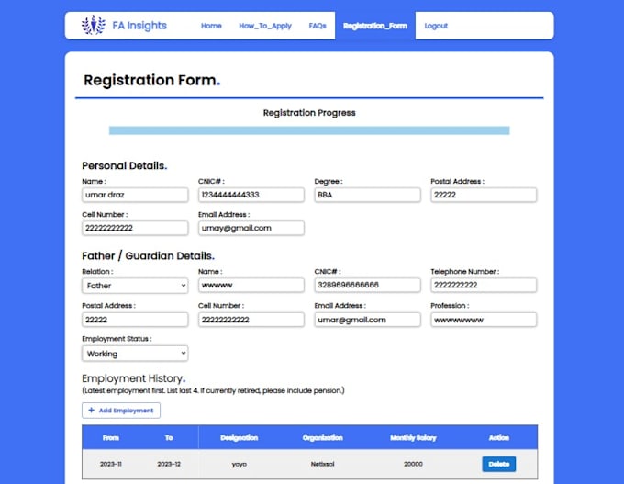Focus the guardian Email Address field
The height and width of the screenshot is (484, 624).
[x=367, y=320]
